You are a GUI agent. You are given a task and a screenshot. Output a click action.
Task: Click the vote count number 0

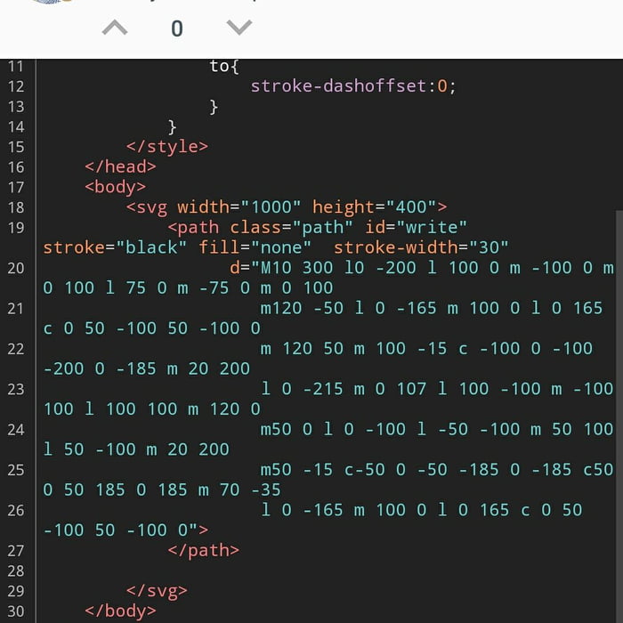(x=176, y=29)
